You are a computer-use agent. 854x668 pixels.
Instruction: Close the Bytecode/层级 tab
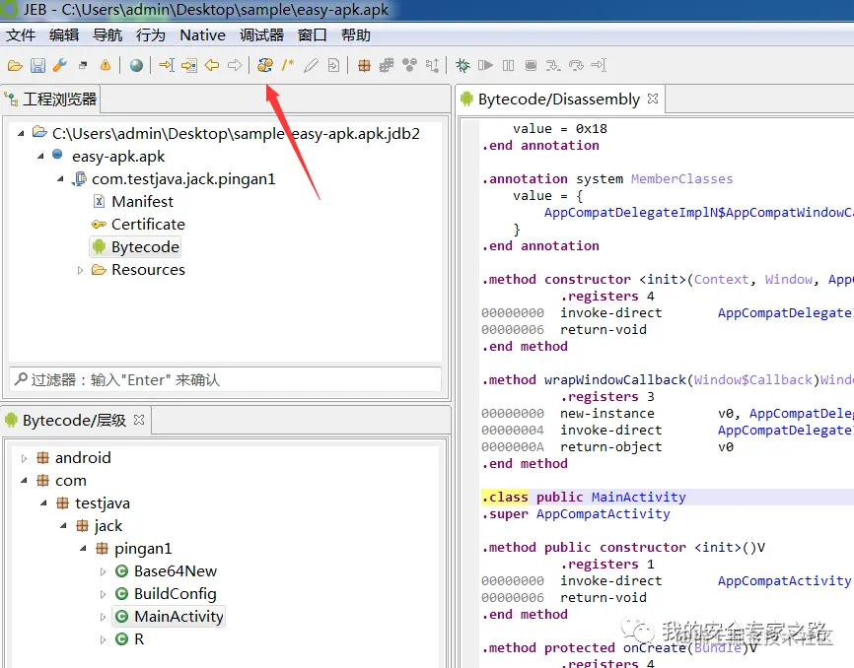tap(139, 420)
